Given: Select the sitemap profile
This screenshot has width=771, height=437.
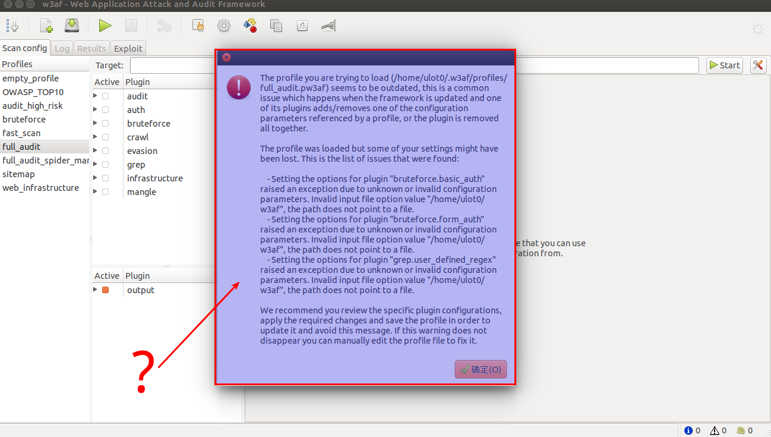Looking at the screenshot, I should 45,174.
